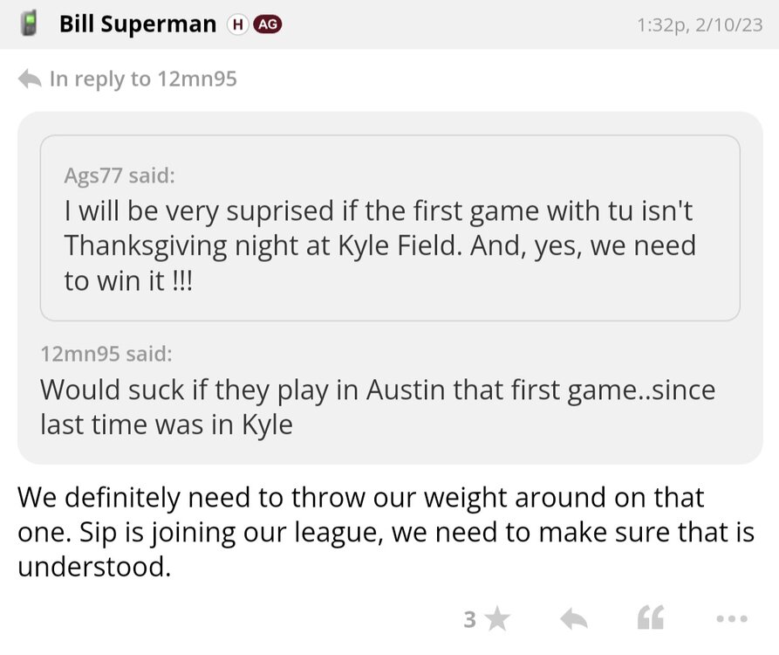Follow the "In reply to 12mn95" link
This screenshot has height=655, width=779.
coord(143,79)
